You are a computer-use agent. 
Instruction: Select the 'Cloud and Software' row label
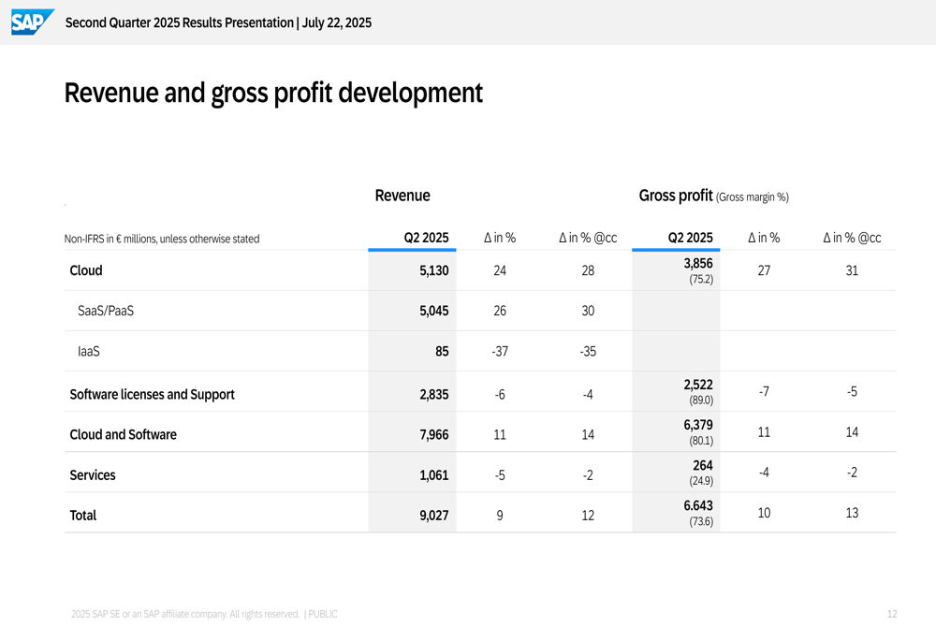click(x=123, y=434)
